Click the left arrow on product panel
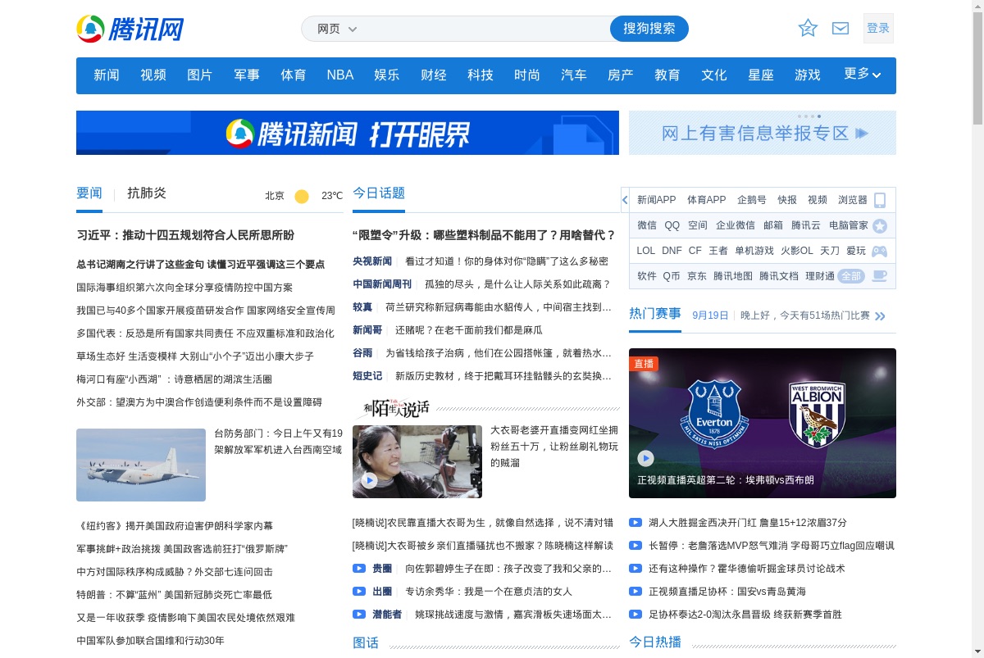 pos(625,199)
